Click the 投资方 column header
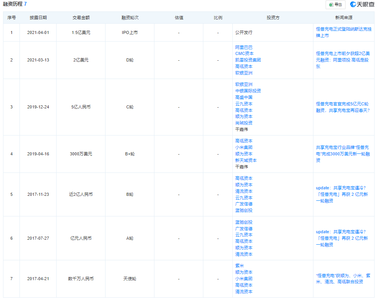 tap(273, 18)
